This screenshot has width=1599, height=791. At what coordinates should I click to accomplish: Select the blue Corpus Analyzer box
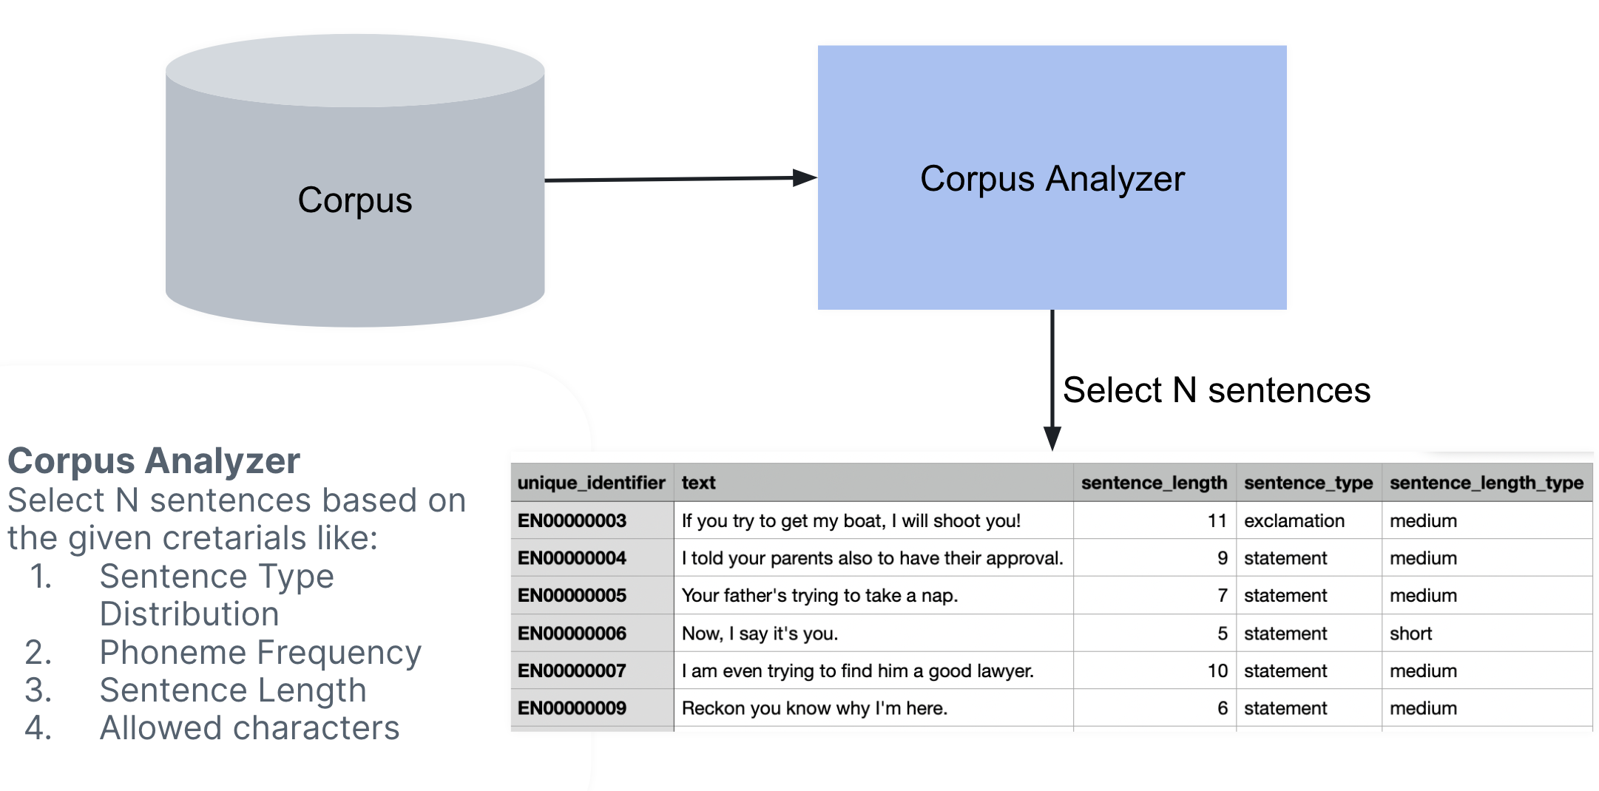[x=1052, y=177]
